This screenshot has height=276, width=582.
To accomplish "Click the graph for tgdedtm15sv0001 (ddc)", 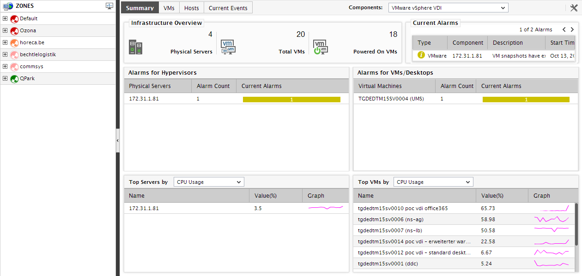I will pyautogui.click(x=552, y=264).
